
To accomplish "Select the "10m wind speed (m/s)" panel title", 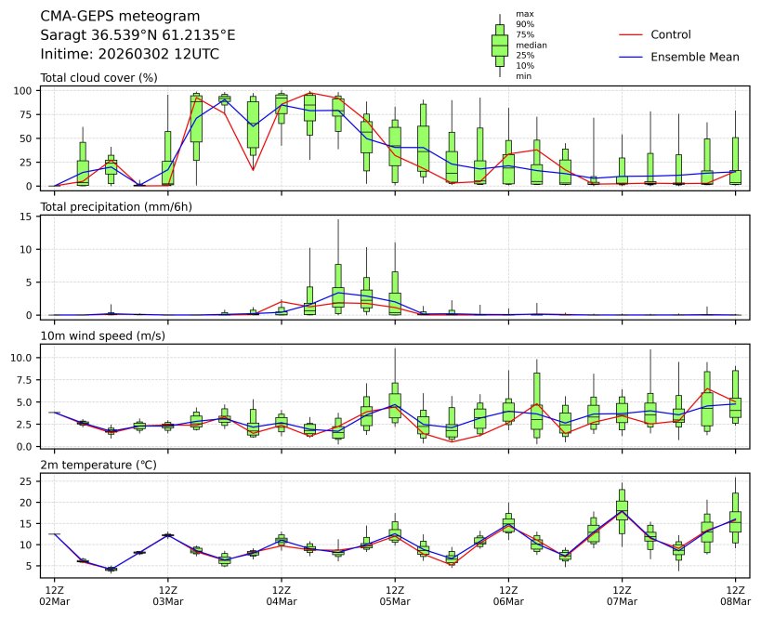I will 102,335.
